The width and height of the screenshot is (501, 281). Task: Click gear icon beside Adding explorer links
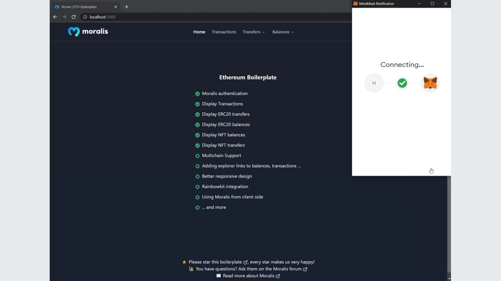(x=197, y=166)
